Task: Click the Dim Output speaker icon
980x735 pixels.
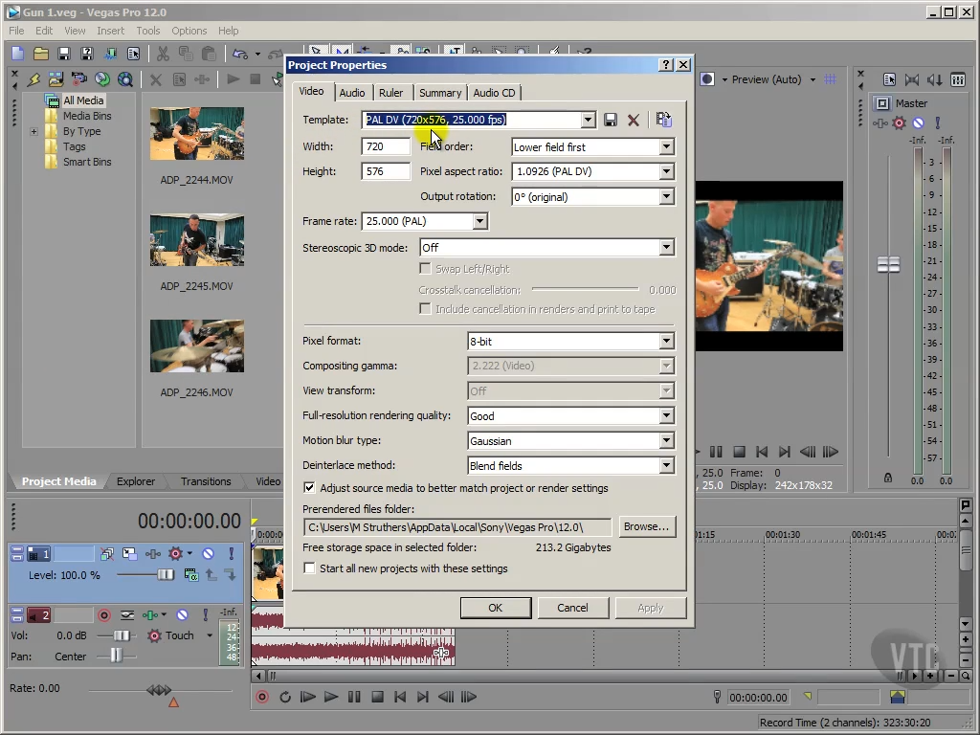Action: (934, 79)
